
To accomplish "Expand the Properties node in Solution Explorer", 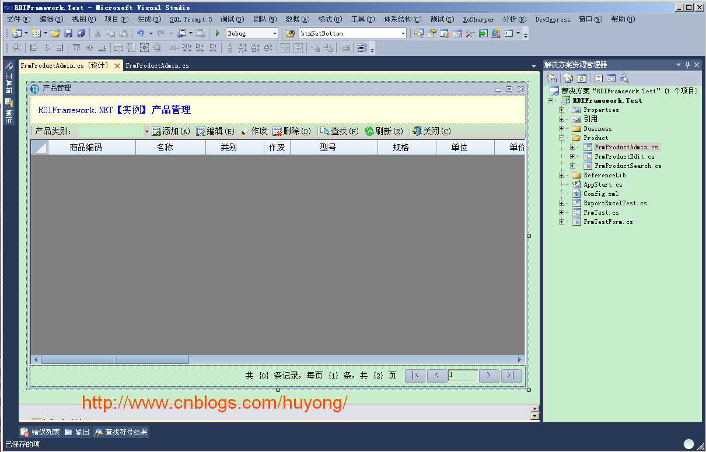I will point(561,110).
